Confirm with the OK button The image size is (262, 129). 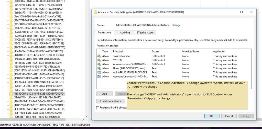coord(212,116)
